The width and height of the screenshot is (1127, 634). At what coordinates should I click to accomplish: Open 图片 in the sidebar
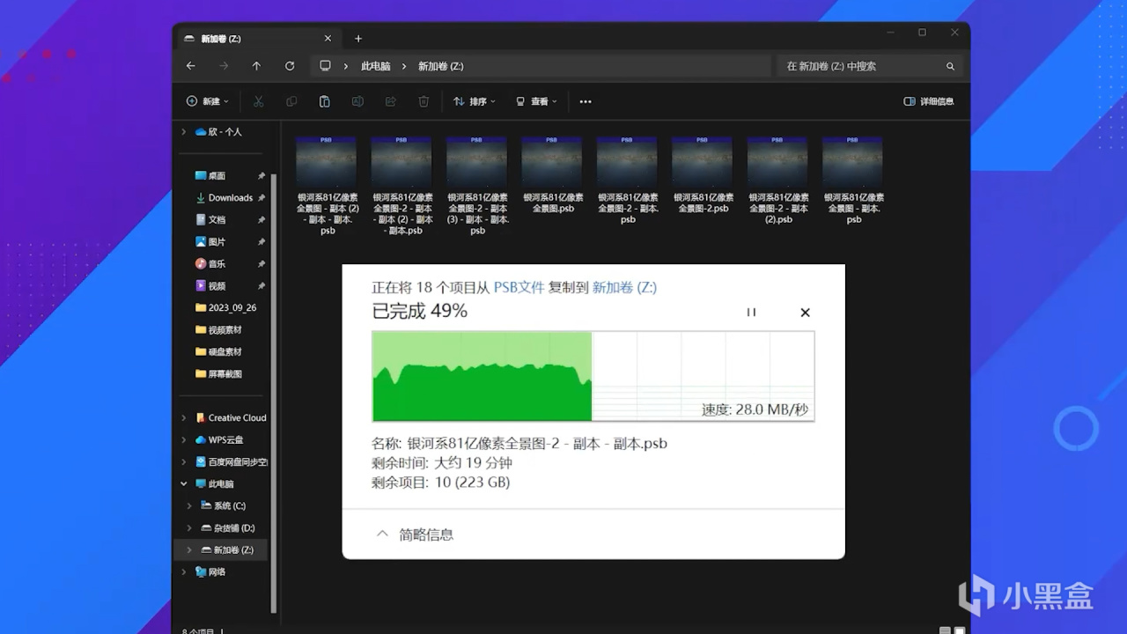[x=217, y=242]
